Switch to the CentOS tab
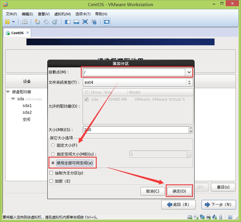Viewport: 241px width, 222px height. point(17,33)
